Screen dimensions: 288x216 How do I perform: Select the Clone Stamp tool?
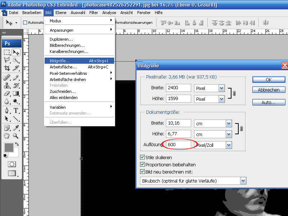click(7, 85)
